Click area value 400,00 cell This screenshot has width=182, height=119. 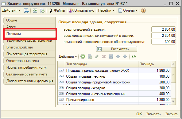click(154, 94)
